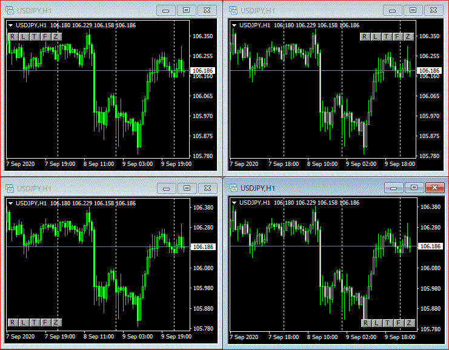Open the chart dropdown triangle in lower-left window

(x=10, y=203)
